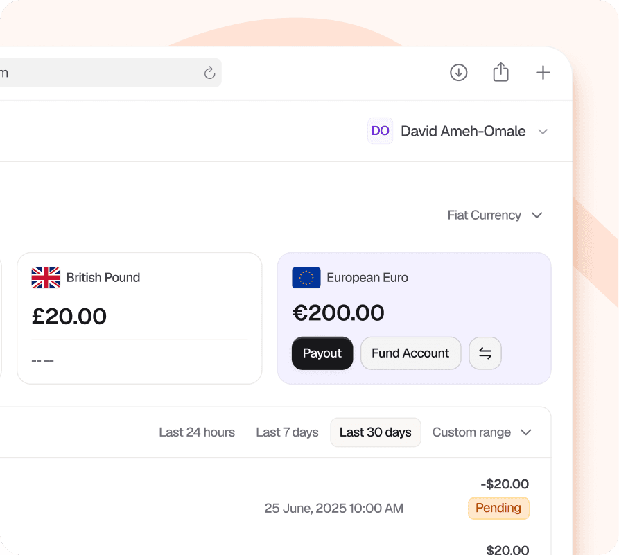
Task: Click the swap currency arrows icon
Action: point(485,353)
